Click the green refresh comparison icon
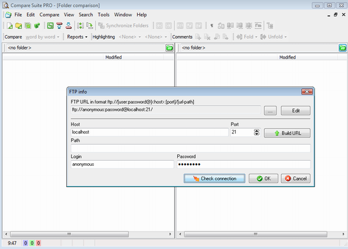348x249 pixels. pyautogui.click(x=50, y=26)
